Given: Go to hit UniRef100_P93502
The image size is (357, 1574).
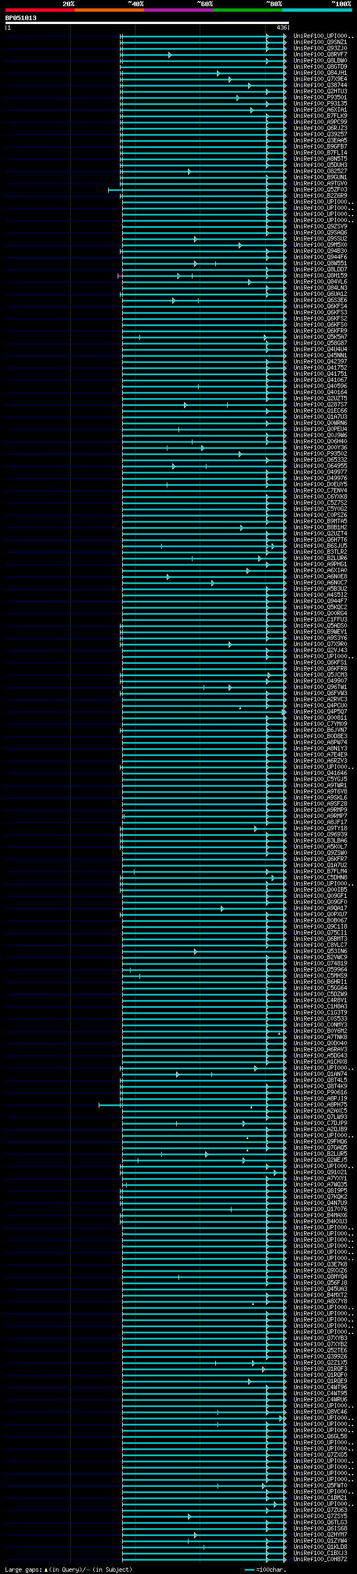Looking at the screenshot, I should pyautogui.click(x=320, y=454).
